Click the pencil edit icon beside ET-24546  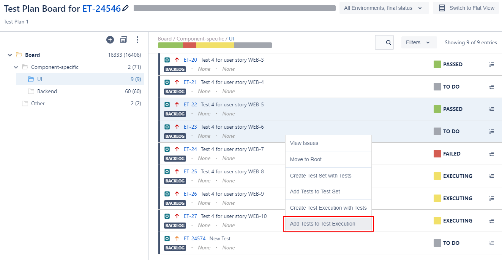point(126,8)
